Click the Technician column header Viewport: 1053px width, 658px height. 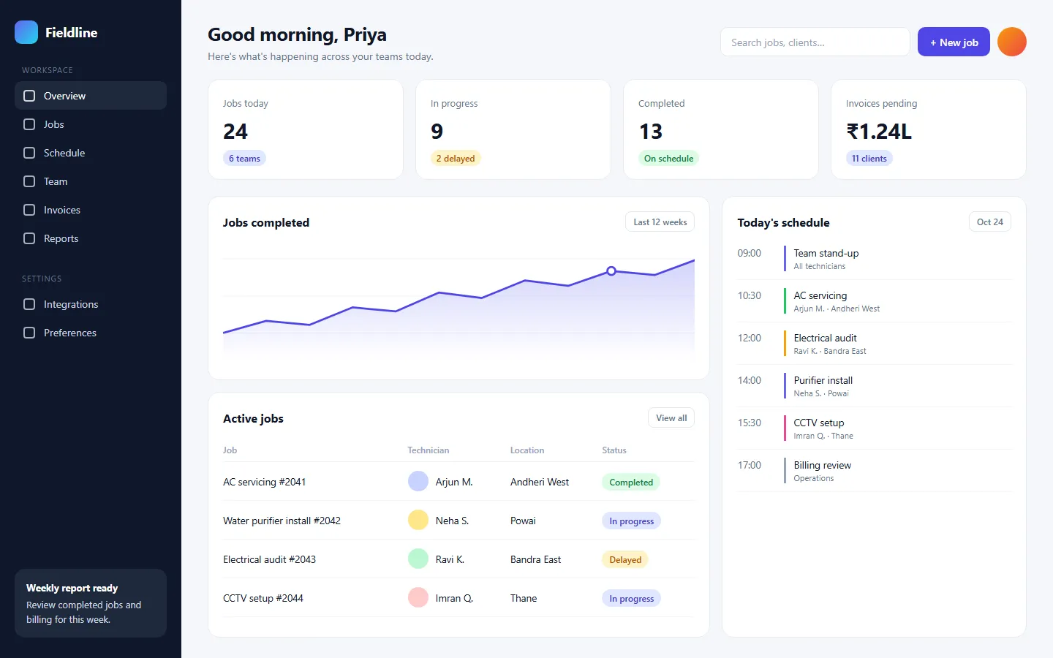point(429,450)
